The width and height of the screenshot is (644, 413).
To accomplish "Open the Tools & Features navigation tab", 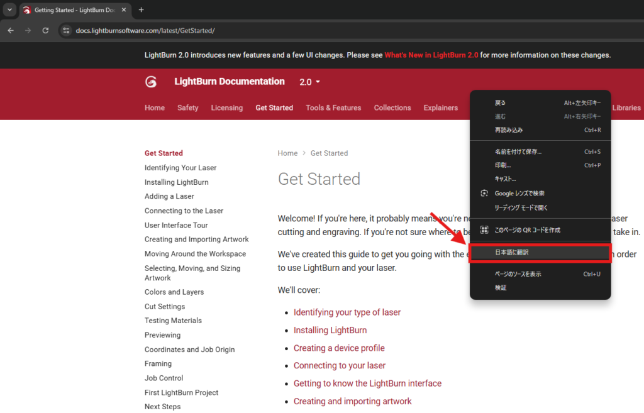I will click(333, 108).
